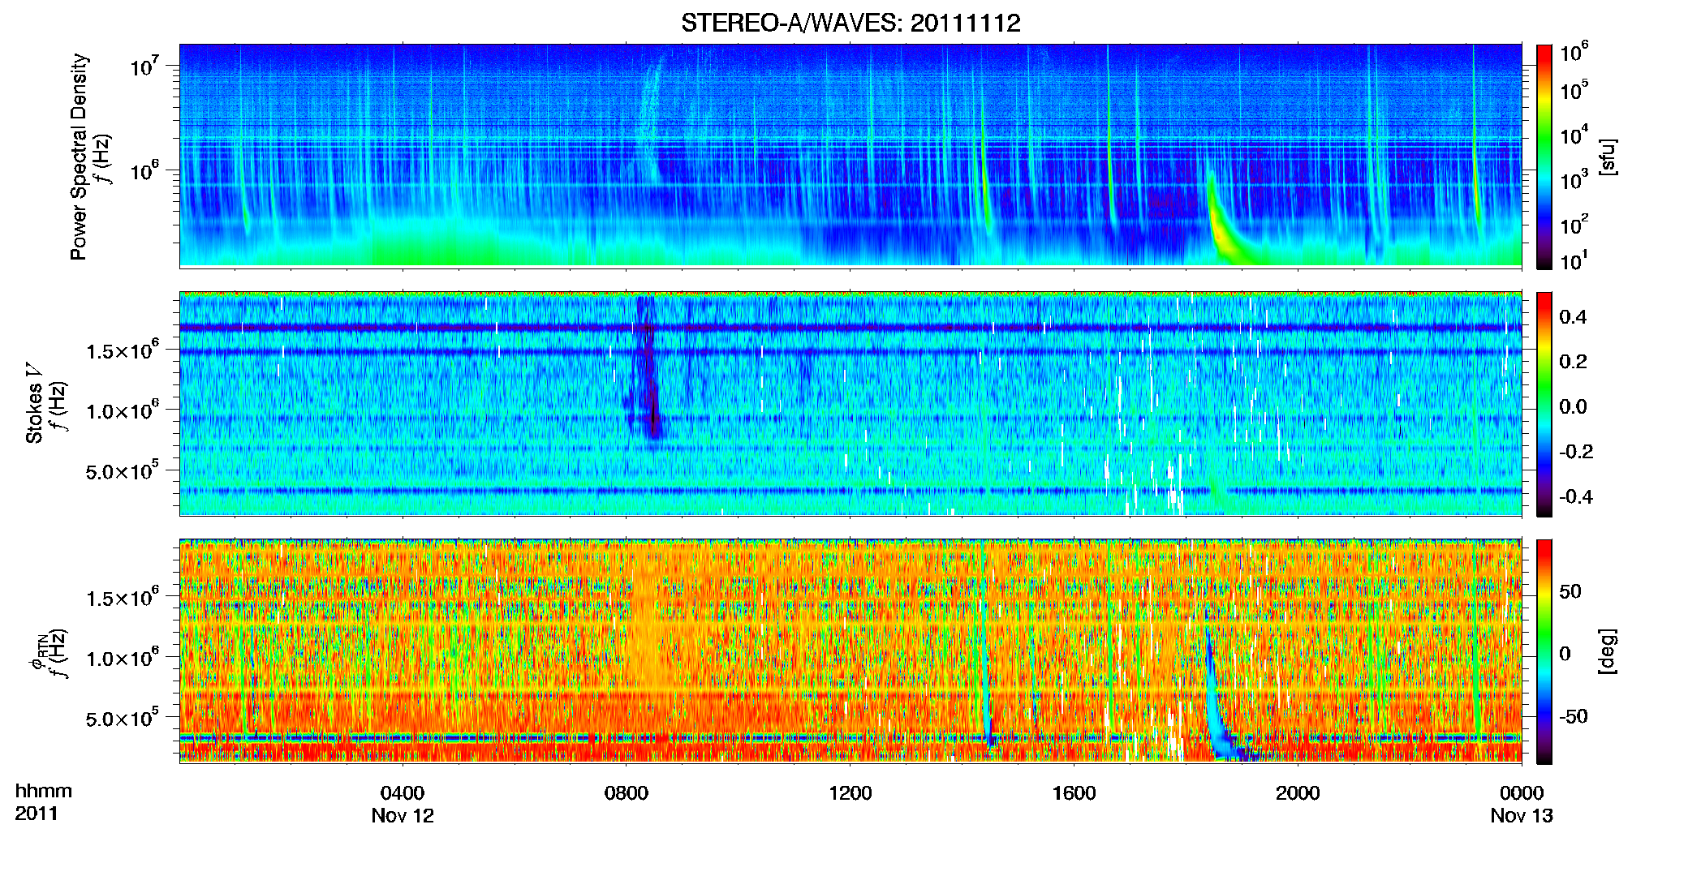This screenshot has height=876, width=1701.
Task: Click the [sfu] color bar unit label
Action: point(1608,157)
